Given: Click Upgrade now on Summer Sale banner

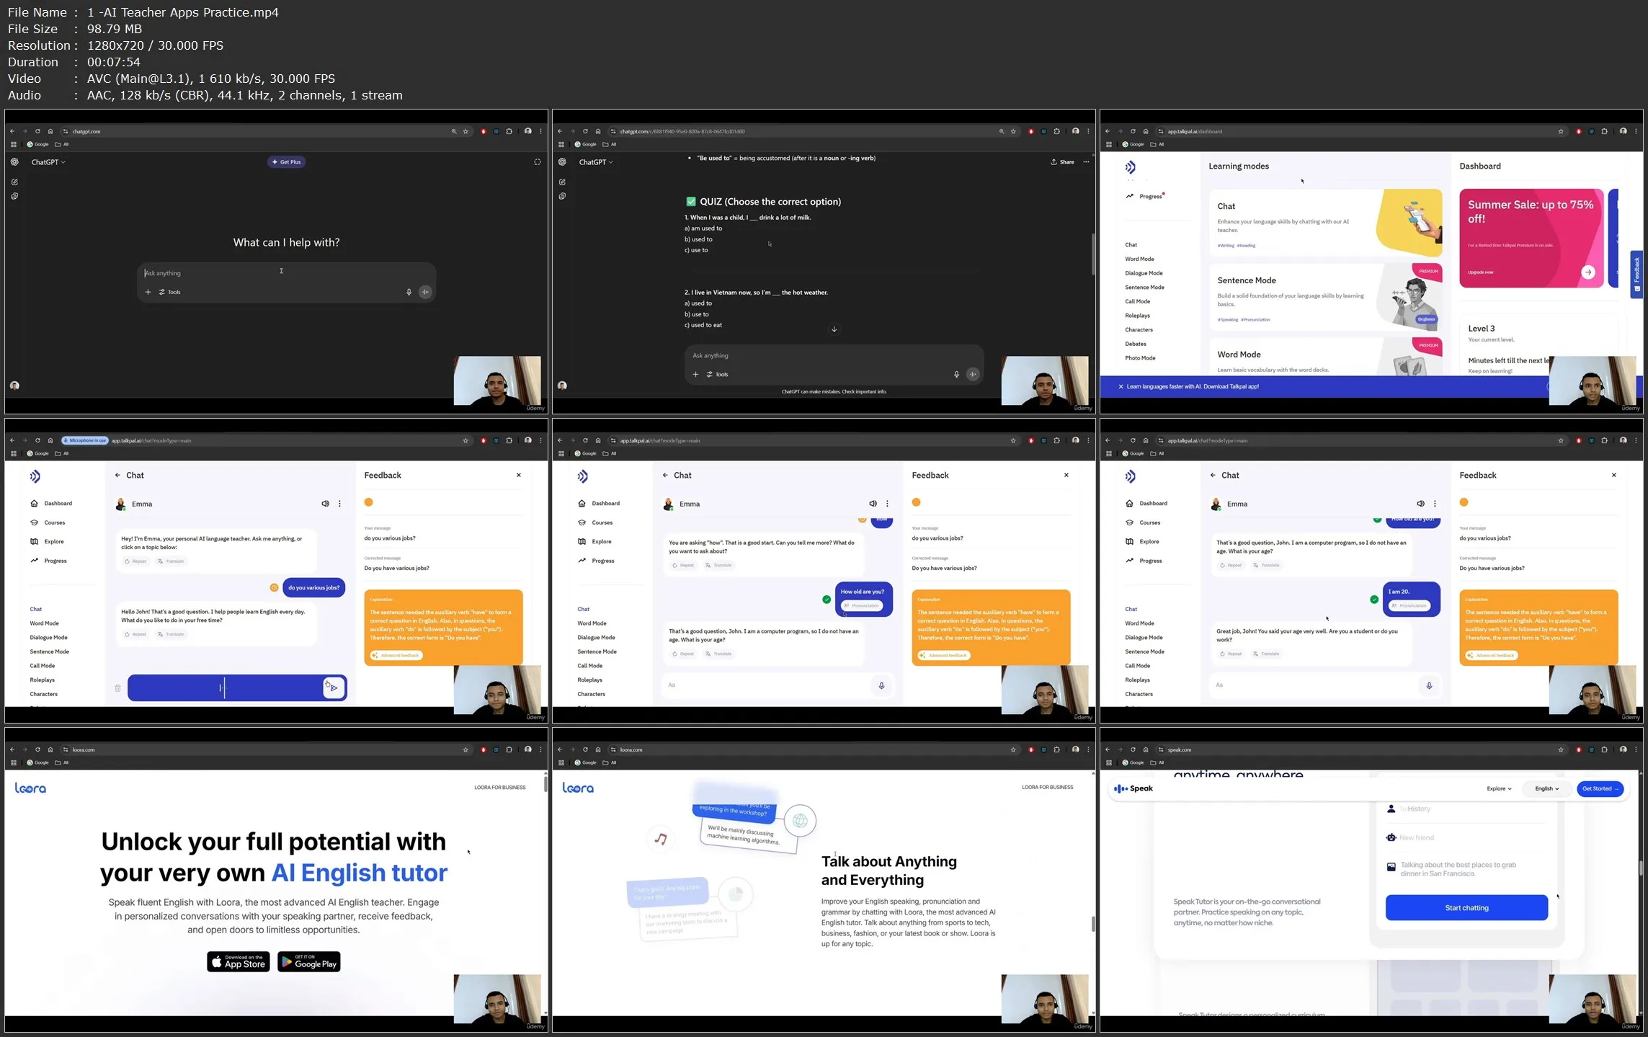Looking at the screenshot, I should 1481,272.
